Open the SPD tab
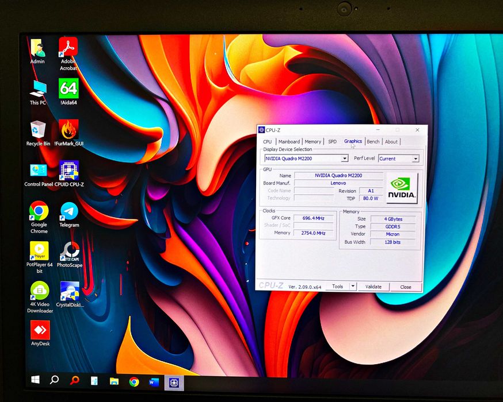The width and height of the screenshot is (503, 402). 332,141
